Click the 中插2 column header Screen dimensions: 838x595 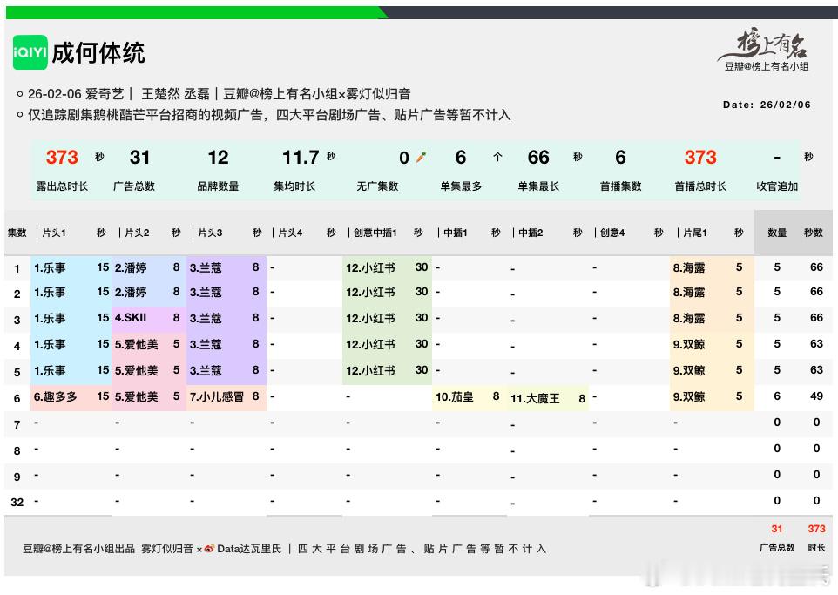tap(531, 233)
